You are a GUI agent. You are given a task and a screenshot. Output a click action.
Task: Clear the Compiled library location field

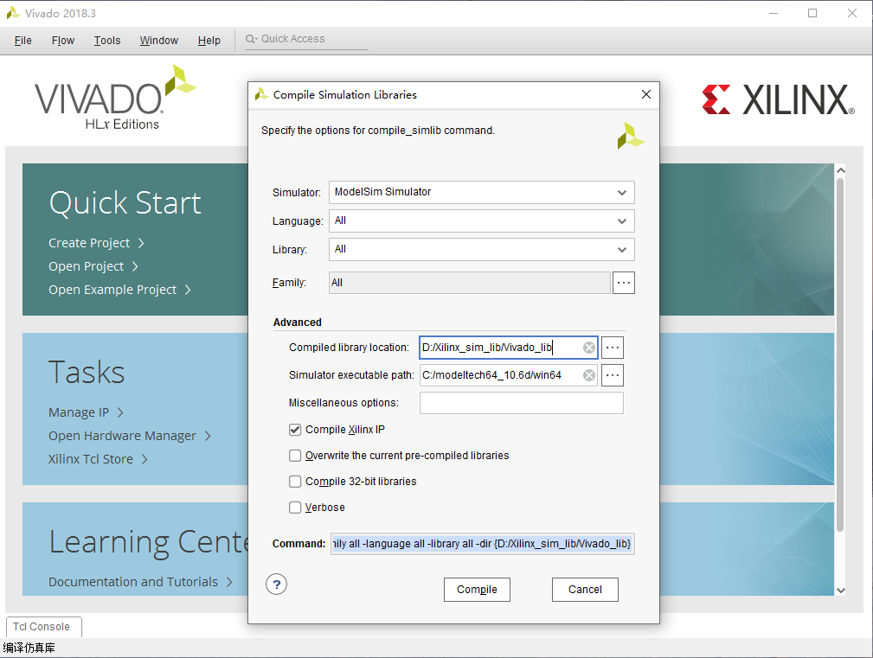tap(588, 347)
